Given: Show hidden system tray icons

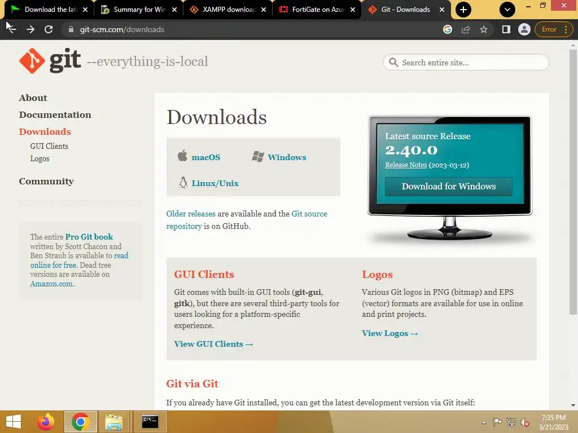Looking at the screenshot, I should click(484, 422).
